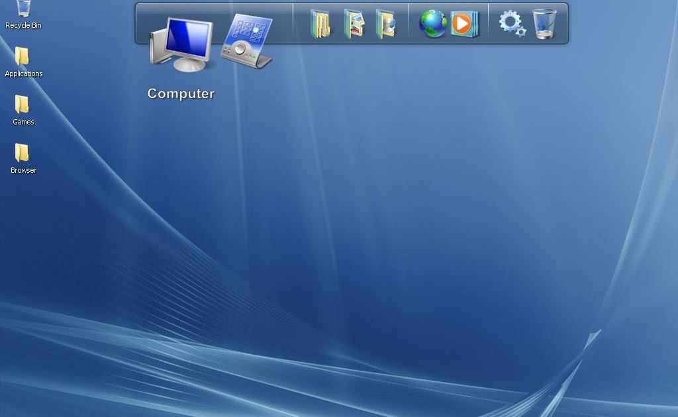
Task: Open the Pictures folder in the dock
Action: click(x=354, y=24)
